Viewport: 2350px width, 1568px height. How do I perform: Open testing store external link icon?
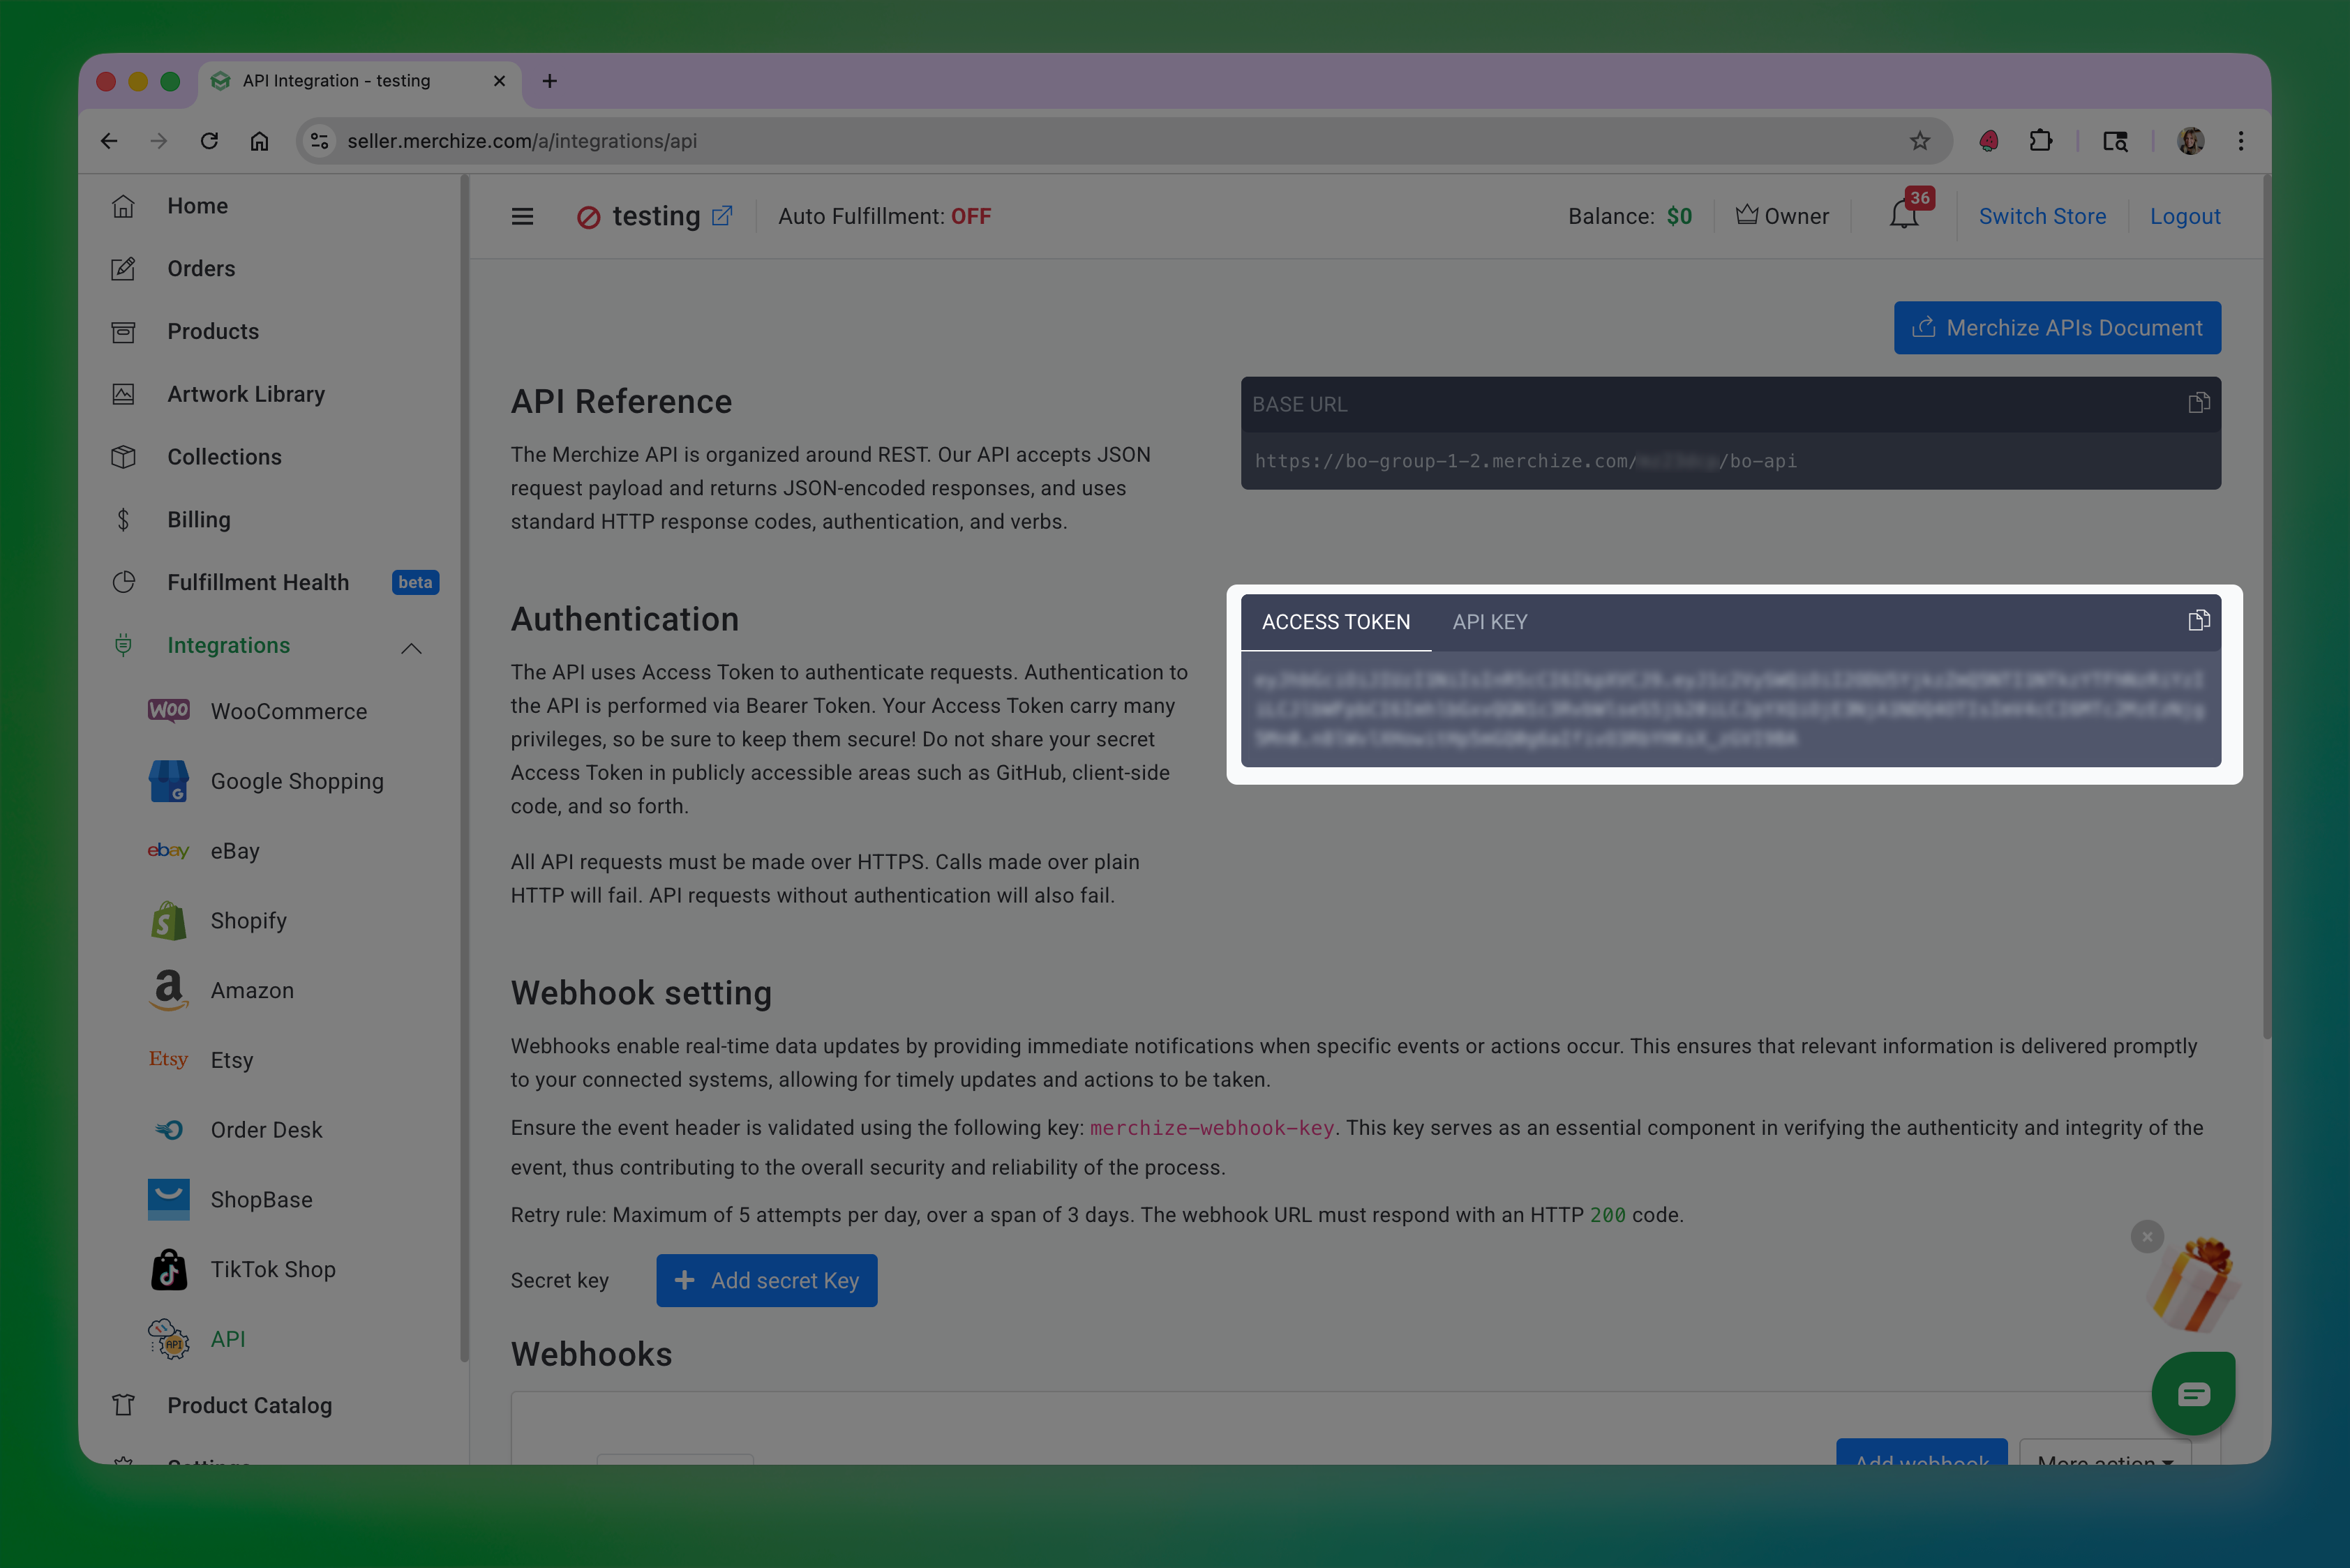(x=722, y=216)
